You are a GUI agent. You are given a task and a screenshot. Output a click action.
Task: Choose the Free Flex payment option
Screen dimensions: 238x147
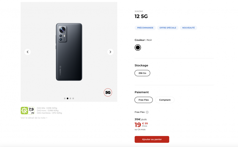coord(144,100)
